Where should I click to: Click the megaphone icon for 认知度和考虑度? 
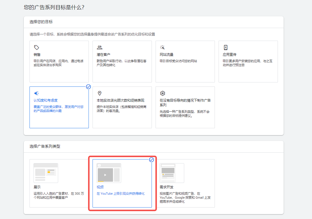click(36, 93)
